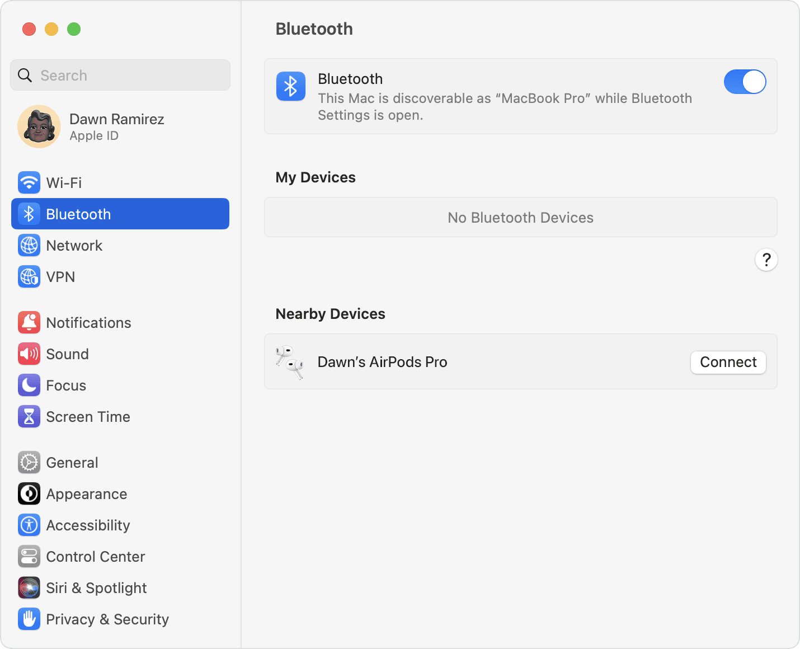This screenshot has width=800, height=649.
Task: Open Network settings via globe icon
Action: 29,246
